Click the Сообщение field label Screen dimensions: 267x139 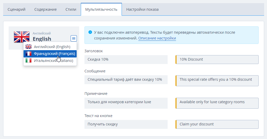pyautogui.click(x=95, y=71)
